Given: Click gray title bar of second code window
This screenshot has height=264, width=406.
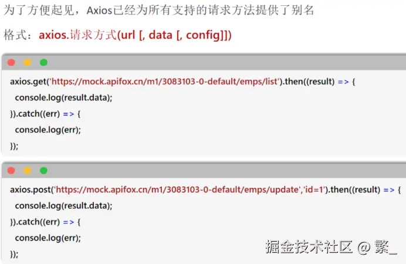Looking at the screenshot, I should click(204, 171).
